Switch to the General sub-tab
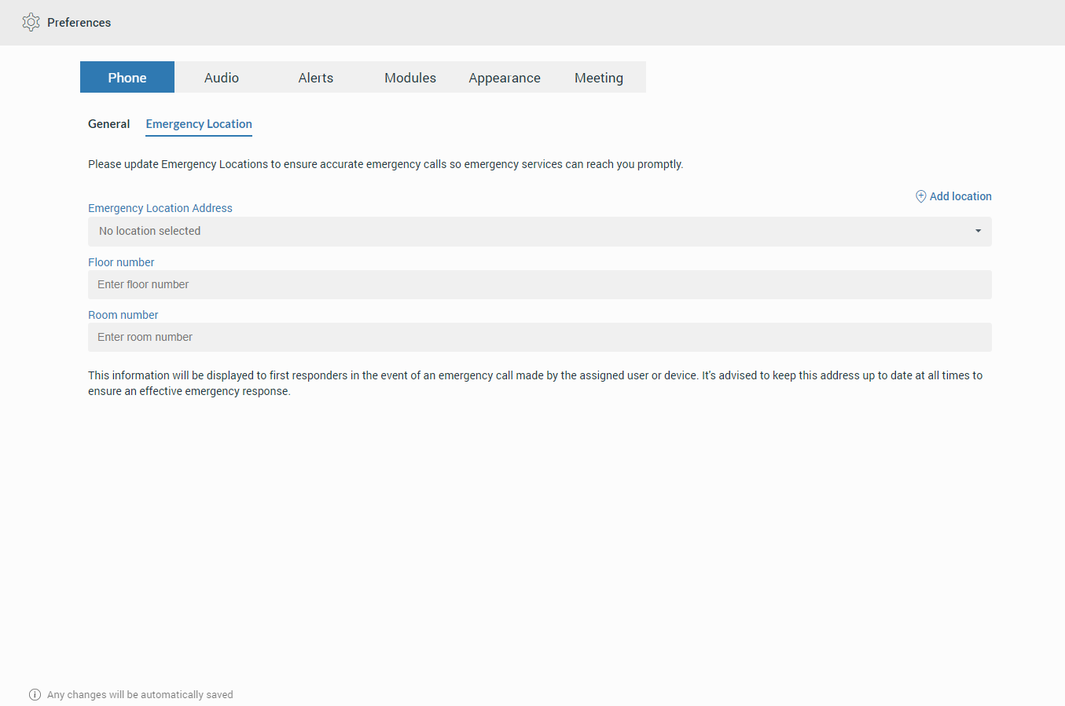The width and height of the screenshot is (1065, 706). pyautogui.click(x=108, y=124)
